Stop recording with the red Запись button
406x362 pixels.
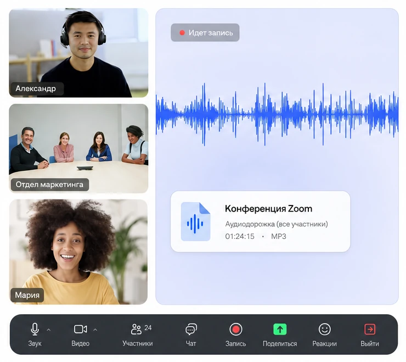[x=235, y=330]
